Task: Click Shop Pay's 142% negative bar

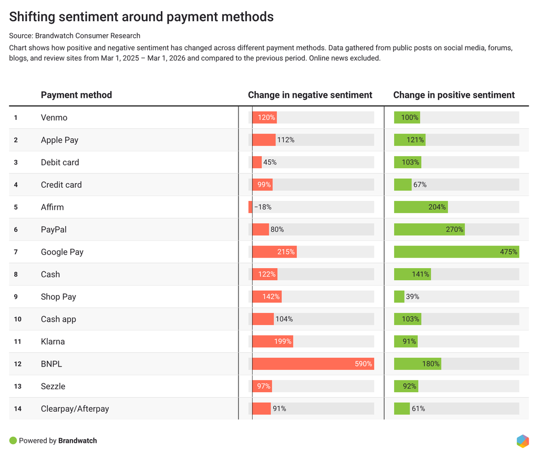Action: click(266, 297)
